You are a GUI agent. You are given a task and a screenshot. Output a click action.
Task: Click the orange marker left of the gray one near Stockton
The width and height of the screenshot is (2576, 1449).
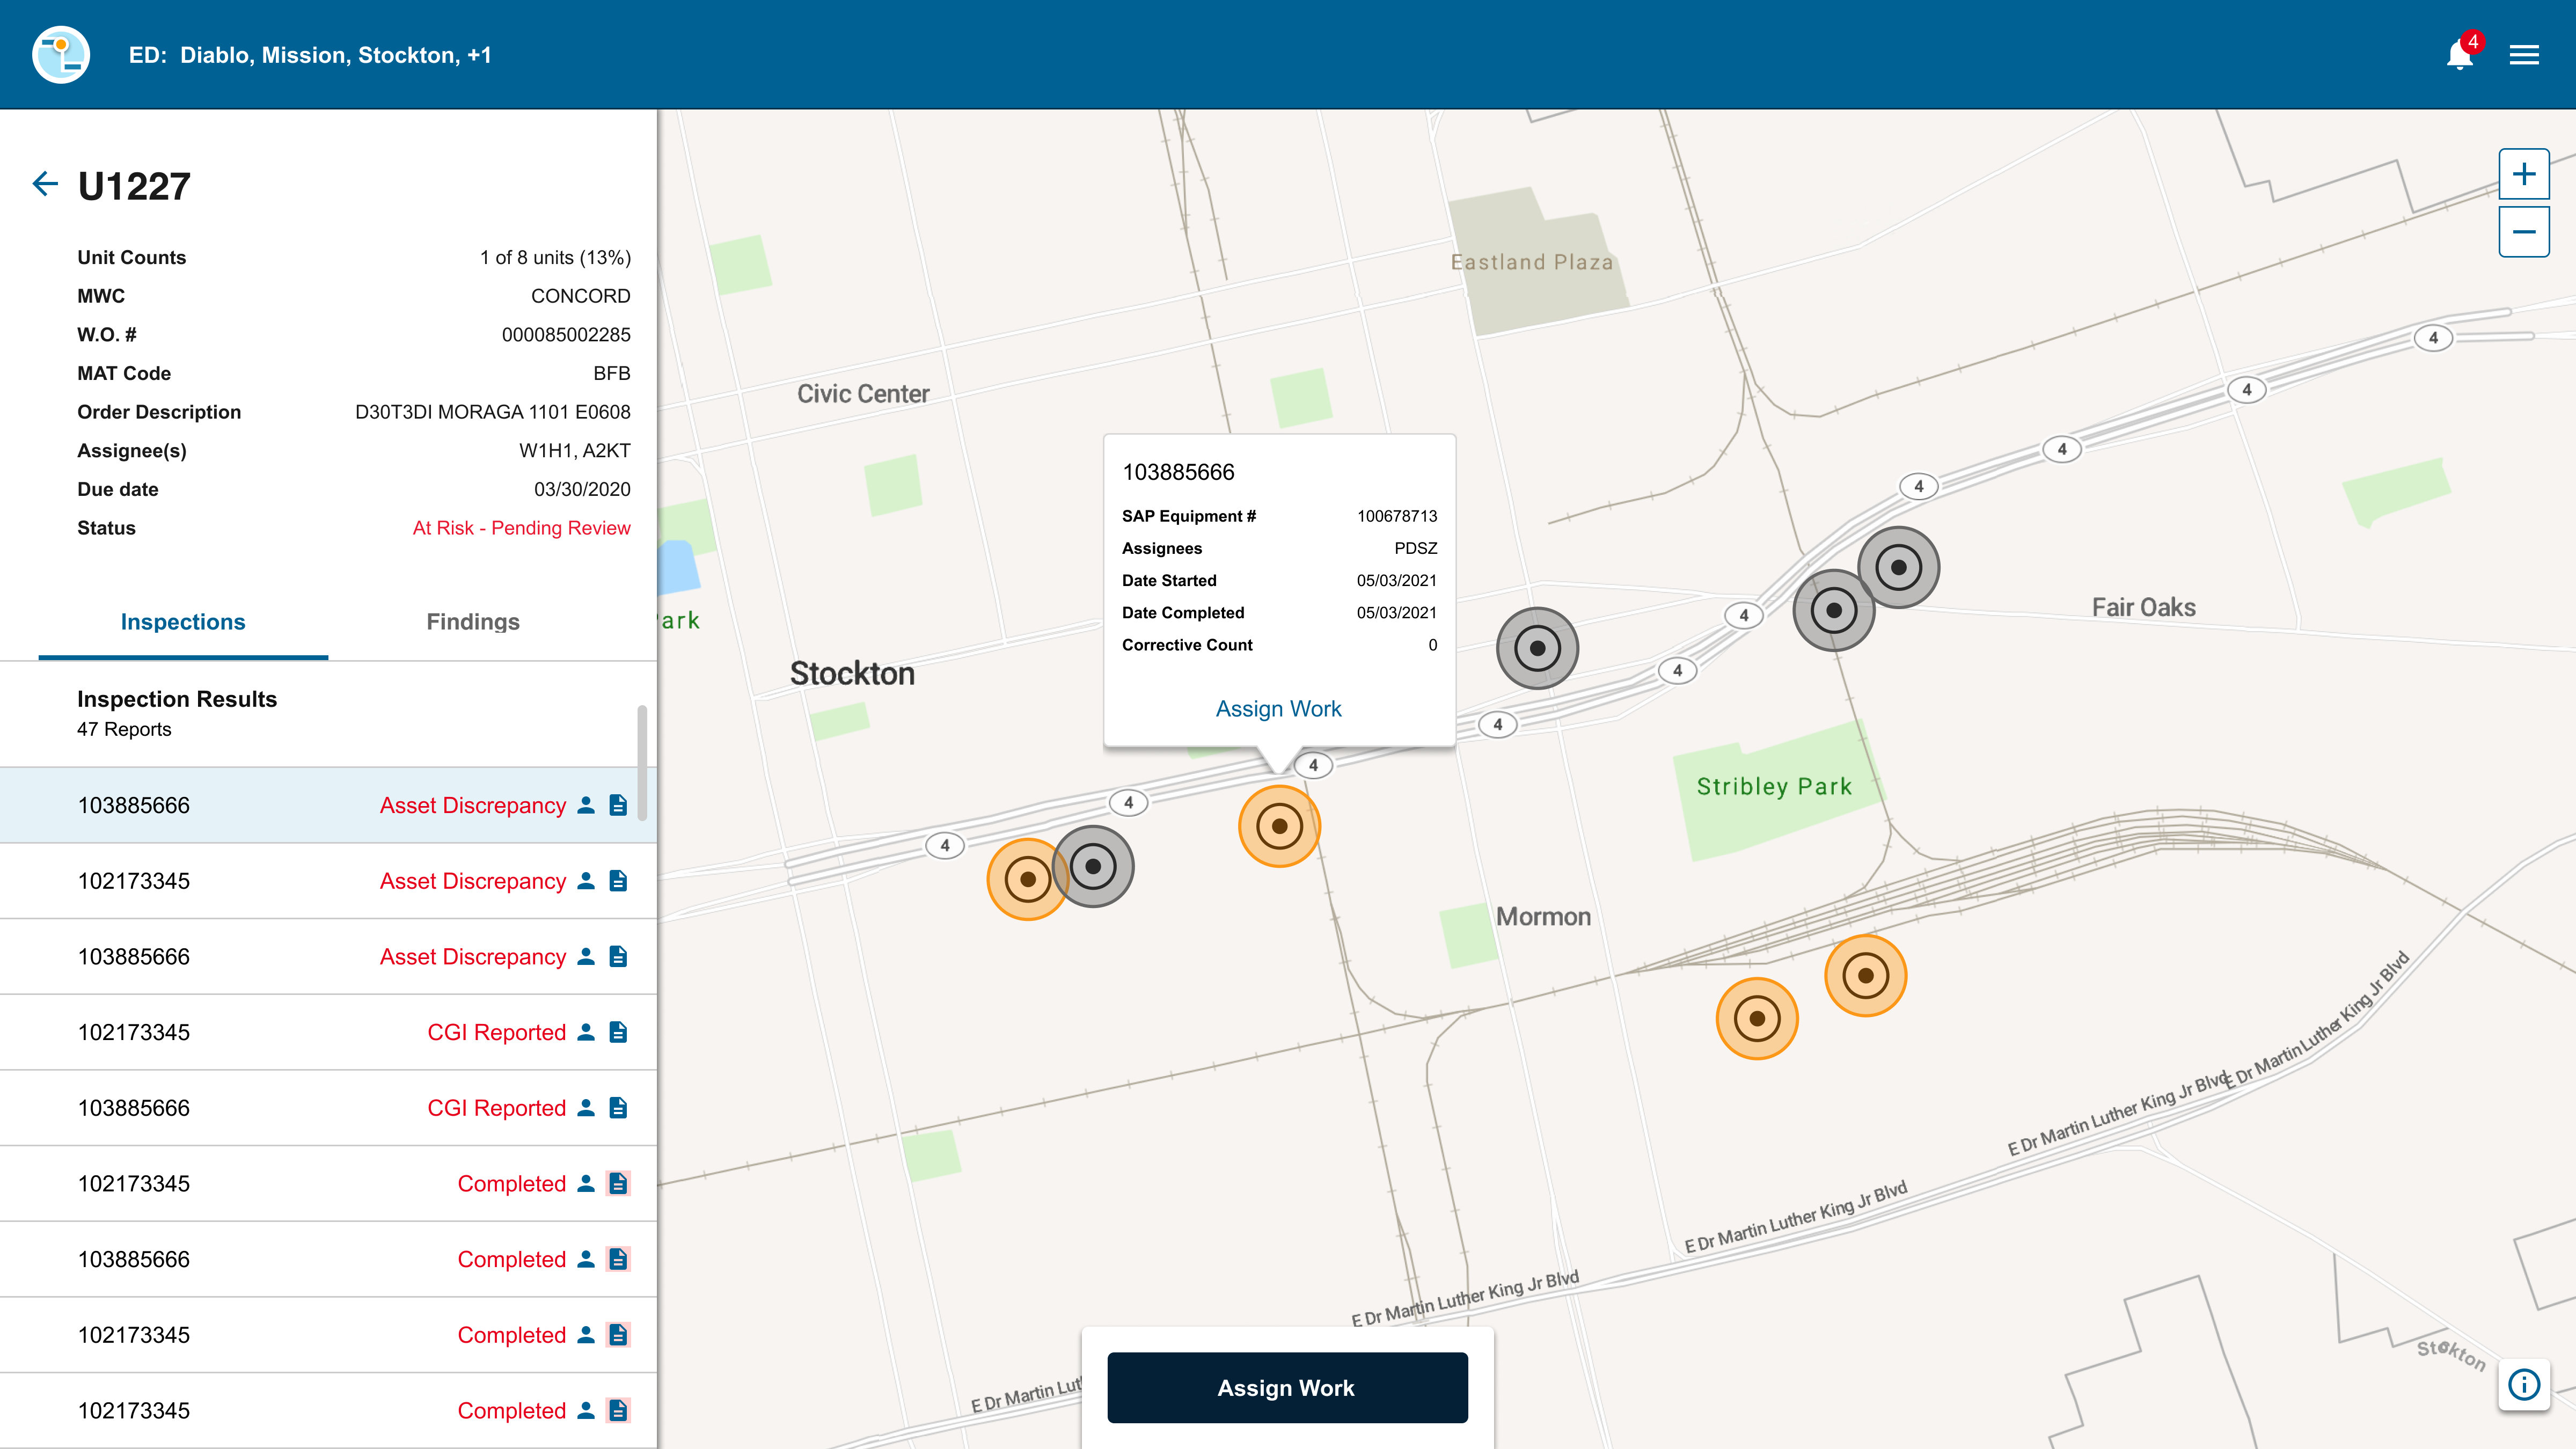[1027, 879]
